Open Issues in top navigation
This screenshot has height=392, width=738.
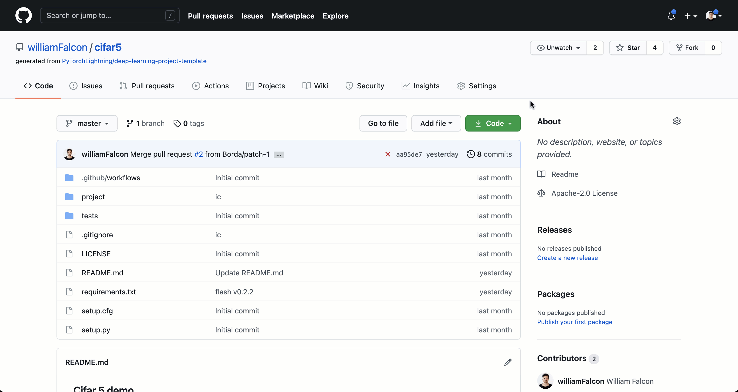pos(252,16)
